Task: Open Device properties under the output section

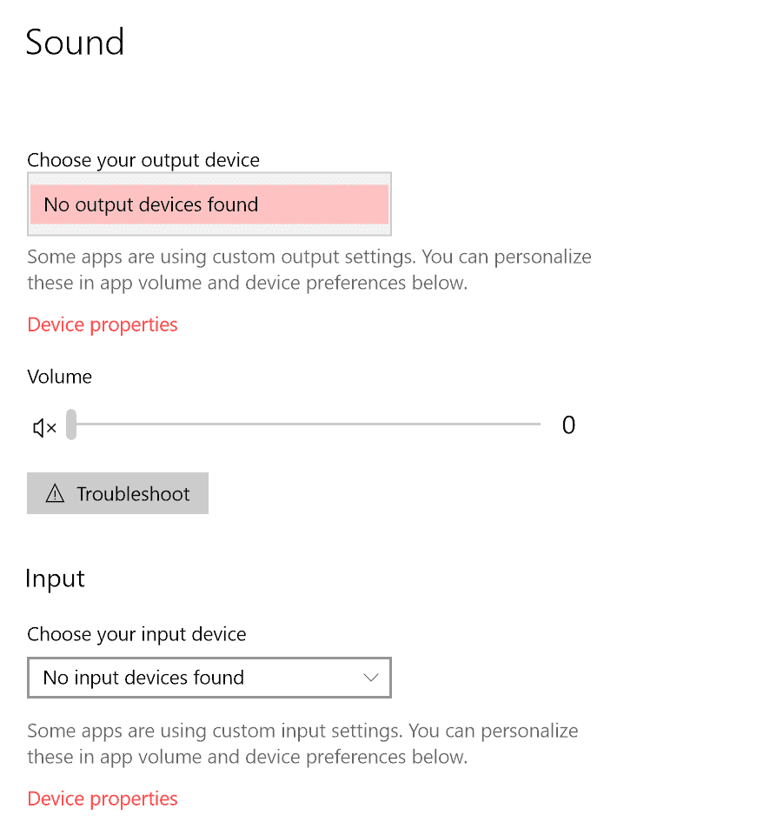Action: tap(102, 324)
